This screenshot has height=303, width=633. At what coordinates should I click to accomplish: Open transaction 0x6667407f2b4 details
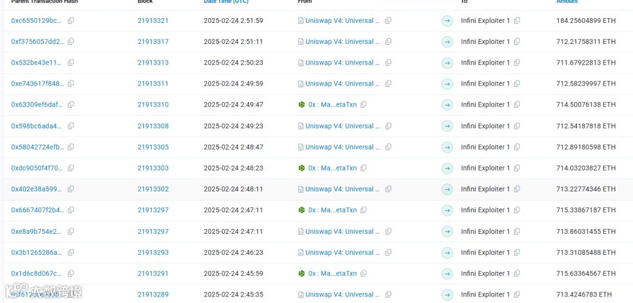(x=38, y=210)
